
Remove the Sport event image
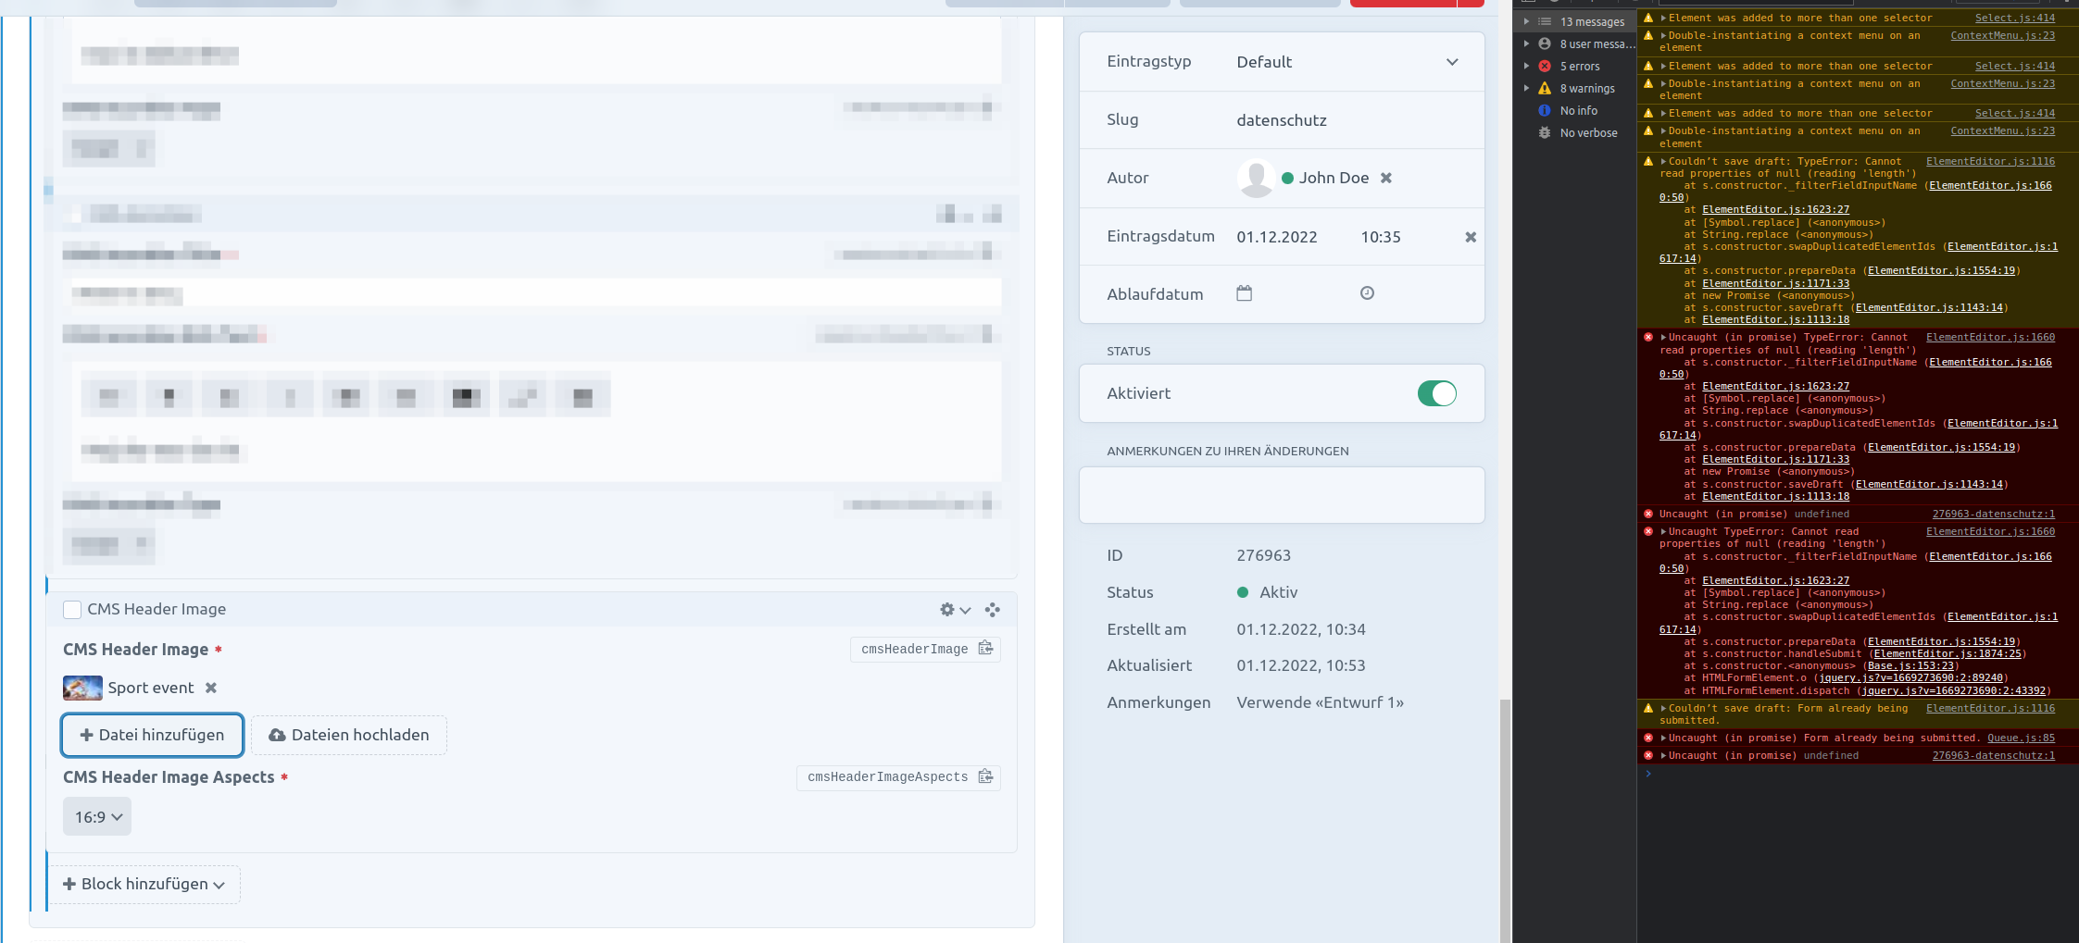point(212,688)
